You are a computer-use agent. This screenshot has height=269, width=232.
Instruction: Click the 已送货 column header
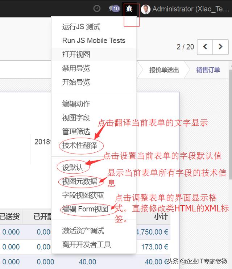click(10, 217)
